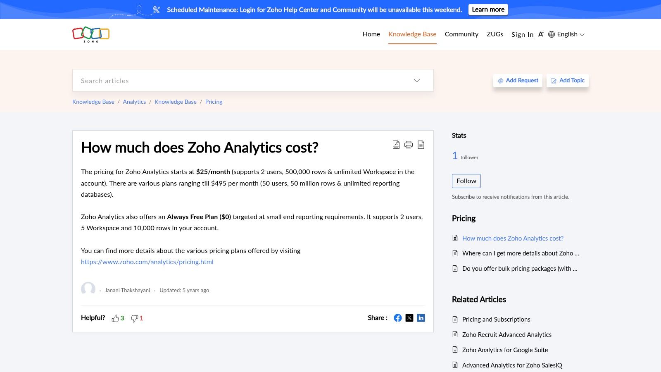Open the font size adjustment control
The width and height of the screenshot is (661, 372).
tap(541, 34)
